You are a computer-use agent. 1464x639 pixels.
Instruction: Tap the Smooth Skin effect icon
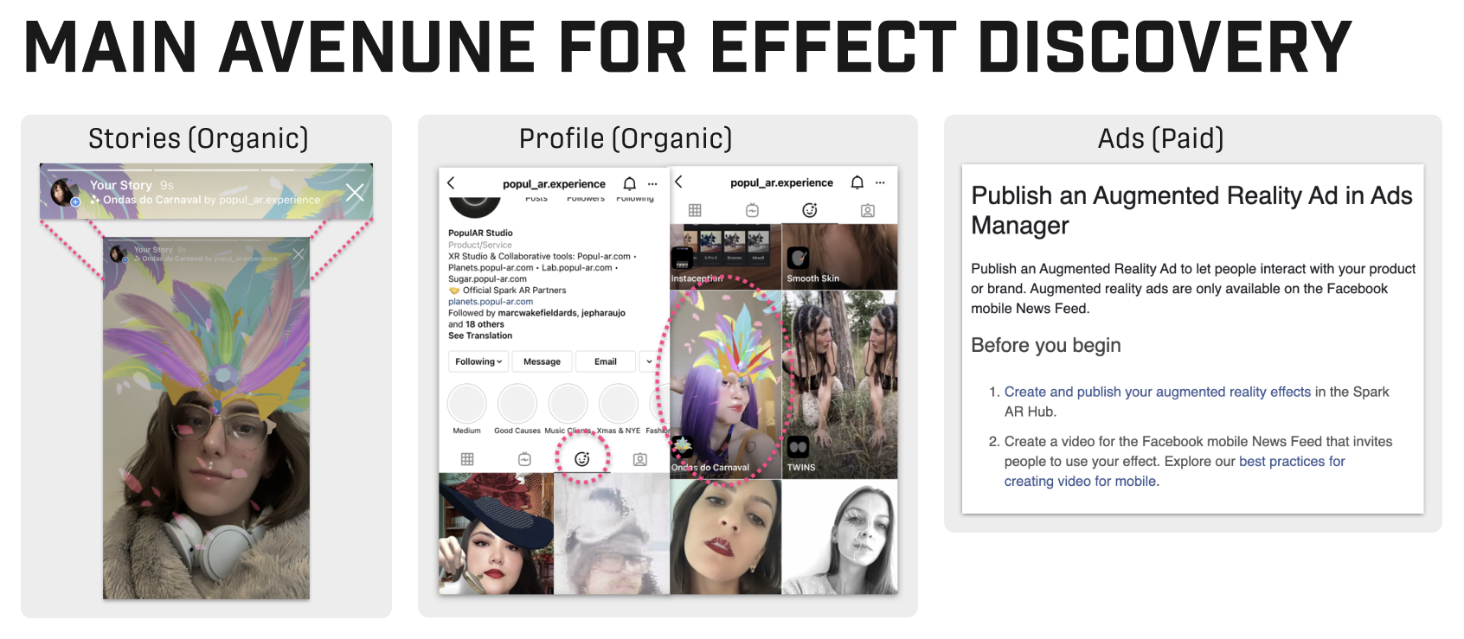[x=798, y=258]
